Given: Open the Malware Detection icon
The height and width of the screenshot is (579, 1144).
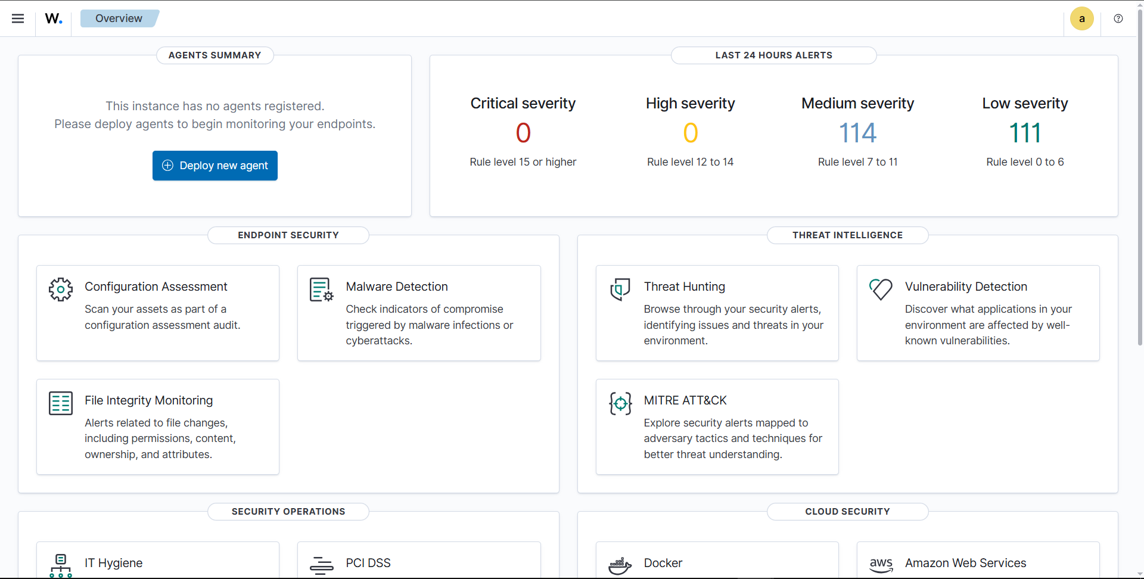Looking at the screenshot, I should click(x=322, y=289).
